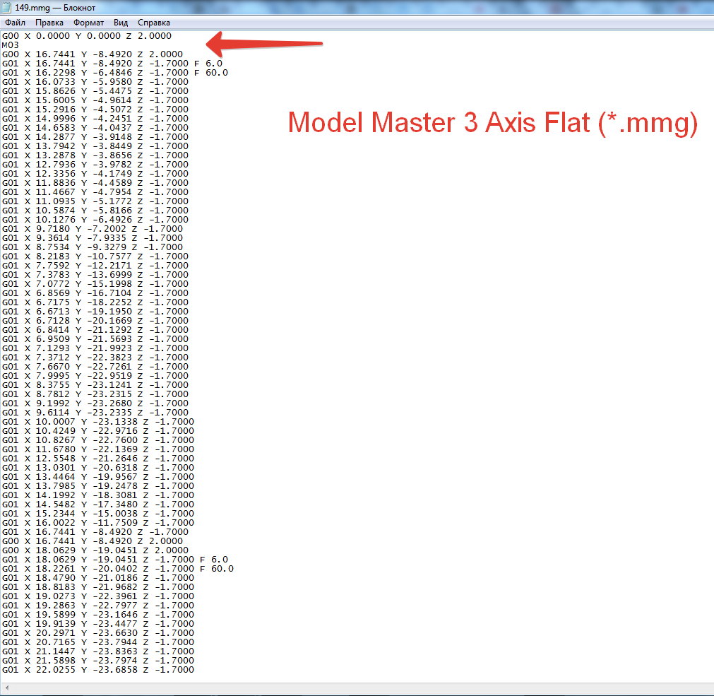Click line 'G01 X 9.7180 Y -7.2002'
This screenshot has width=714, height=696.
93,229
